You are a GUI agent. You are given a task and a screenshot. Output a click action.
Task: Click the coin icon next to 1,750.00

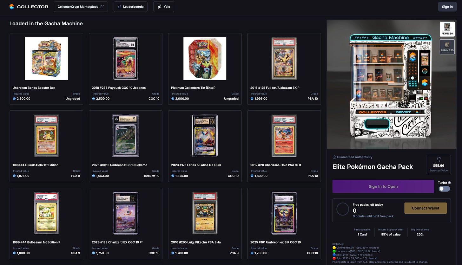(x=94, y=253)
